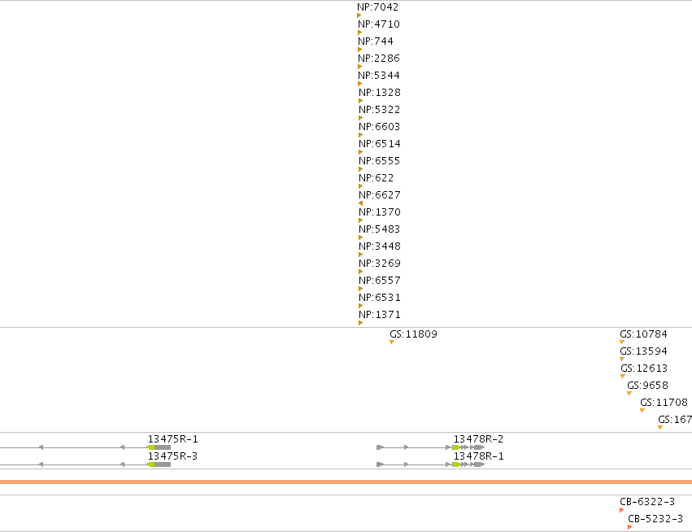Click the 13478R-1 transcript label
This screenshot has height=532, width=692.
pyautogui.click(x=478, y=456)
